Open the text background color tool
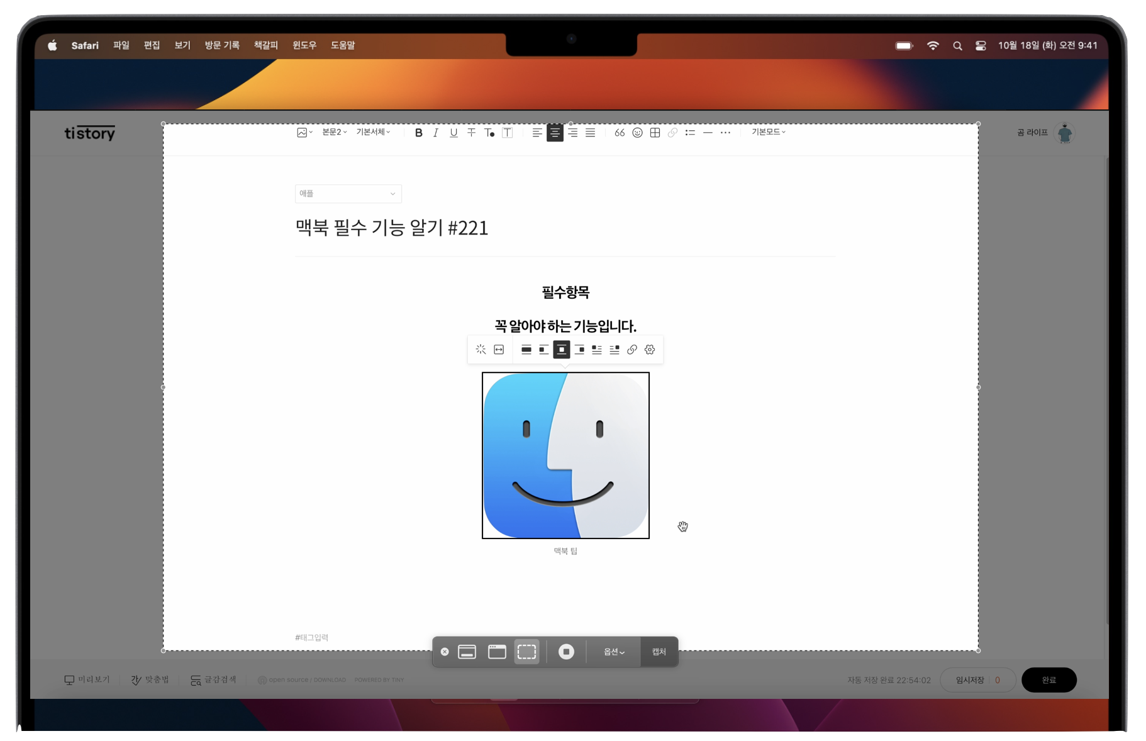The image size is (1146, 741). [508, 133]
